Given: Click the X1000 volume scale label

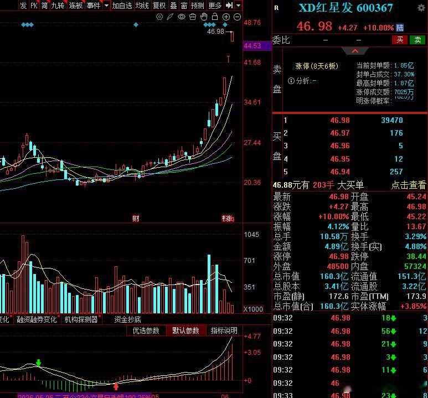Looking at the screenshot, I should click(x=253, y=309).
